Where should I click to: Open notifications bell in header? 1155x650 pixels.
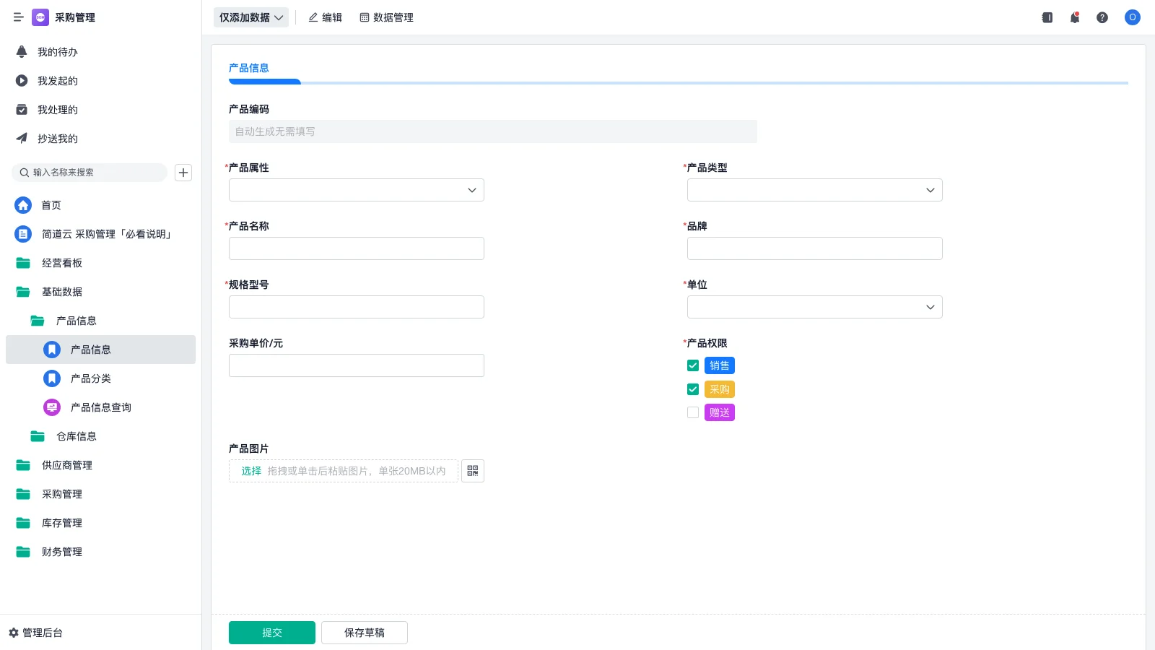click(1074, 17)
